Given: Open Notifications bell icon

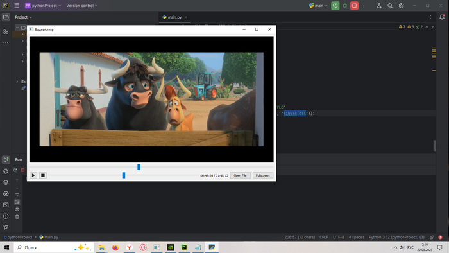Looking at the screenshot, I should pyautogui.click(x=442, y=17).
